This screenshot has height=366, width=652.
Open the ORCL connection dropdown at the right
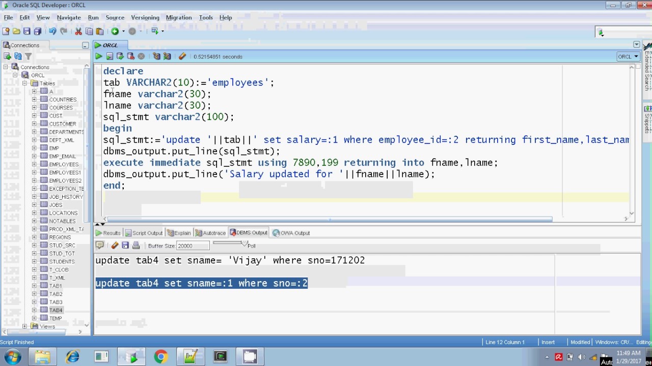628,56
